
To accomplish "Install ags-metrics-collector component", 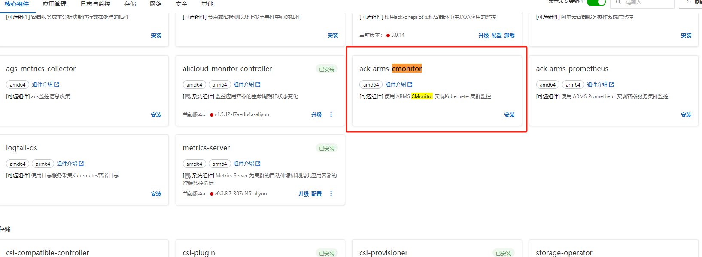I will [x=156, y=115].
